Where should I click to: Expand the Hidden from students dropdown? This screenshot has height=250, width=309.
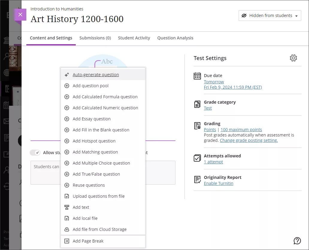(x=270, y=16)
